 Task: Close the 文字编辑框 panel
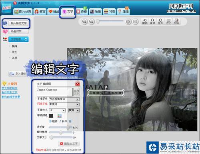coord(77,84)
